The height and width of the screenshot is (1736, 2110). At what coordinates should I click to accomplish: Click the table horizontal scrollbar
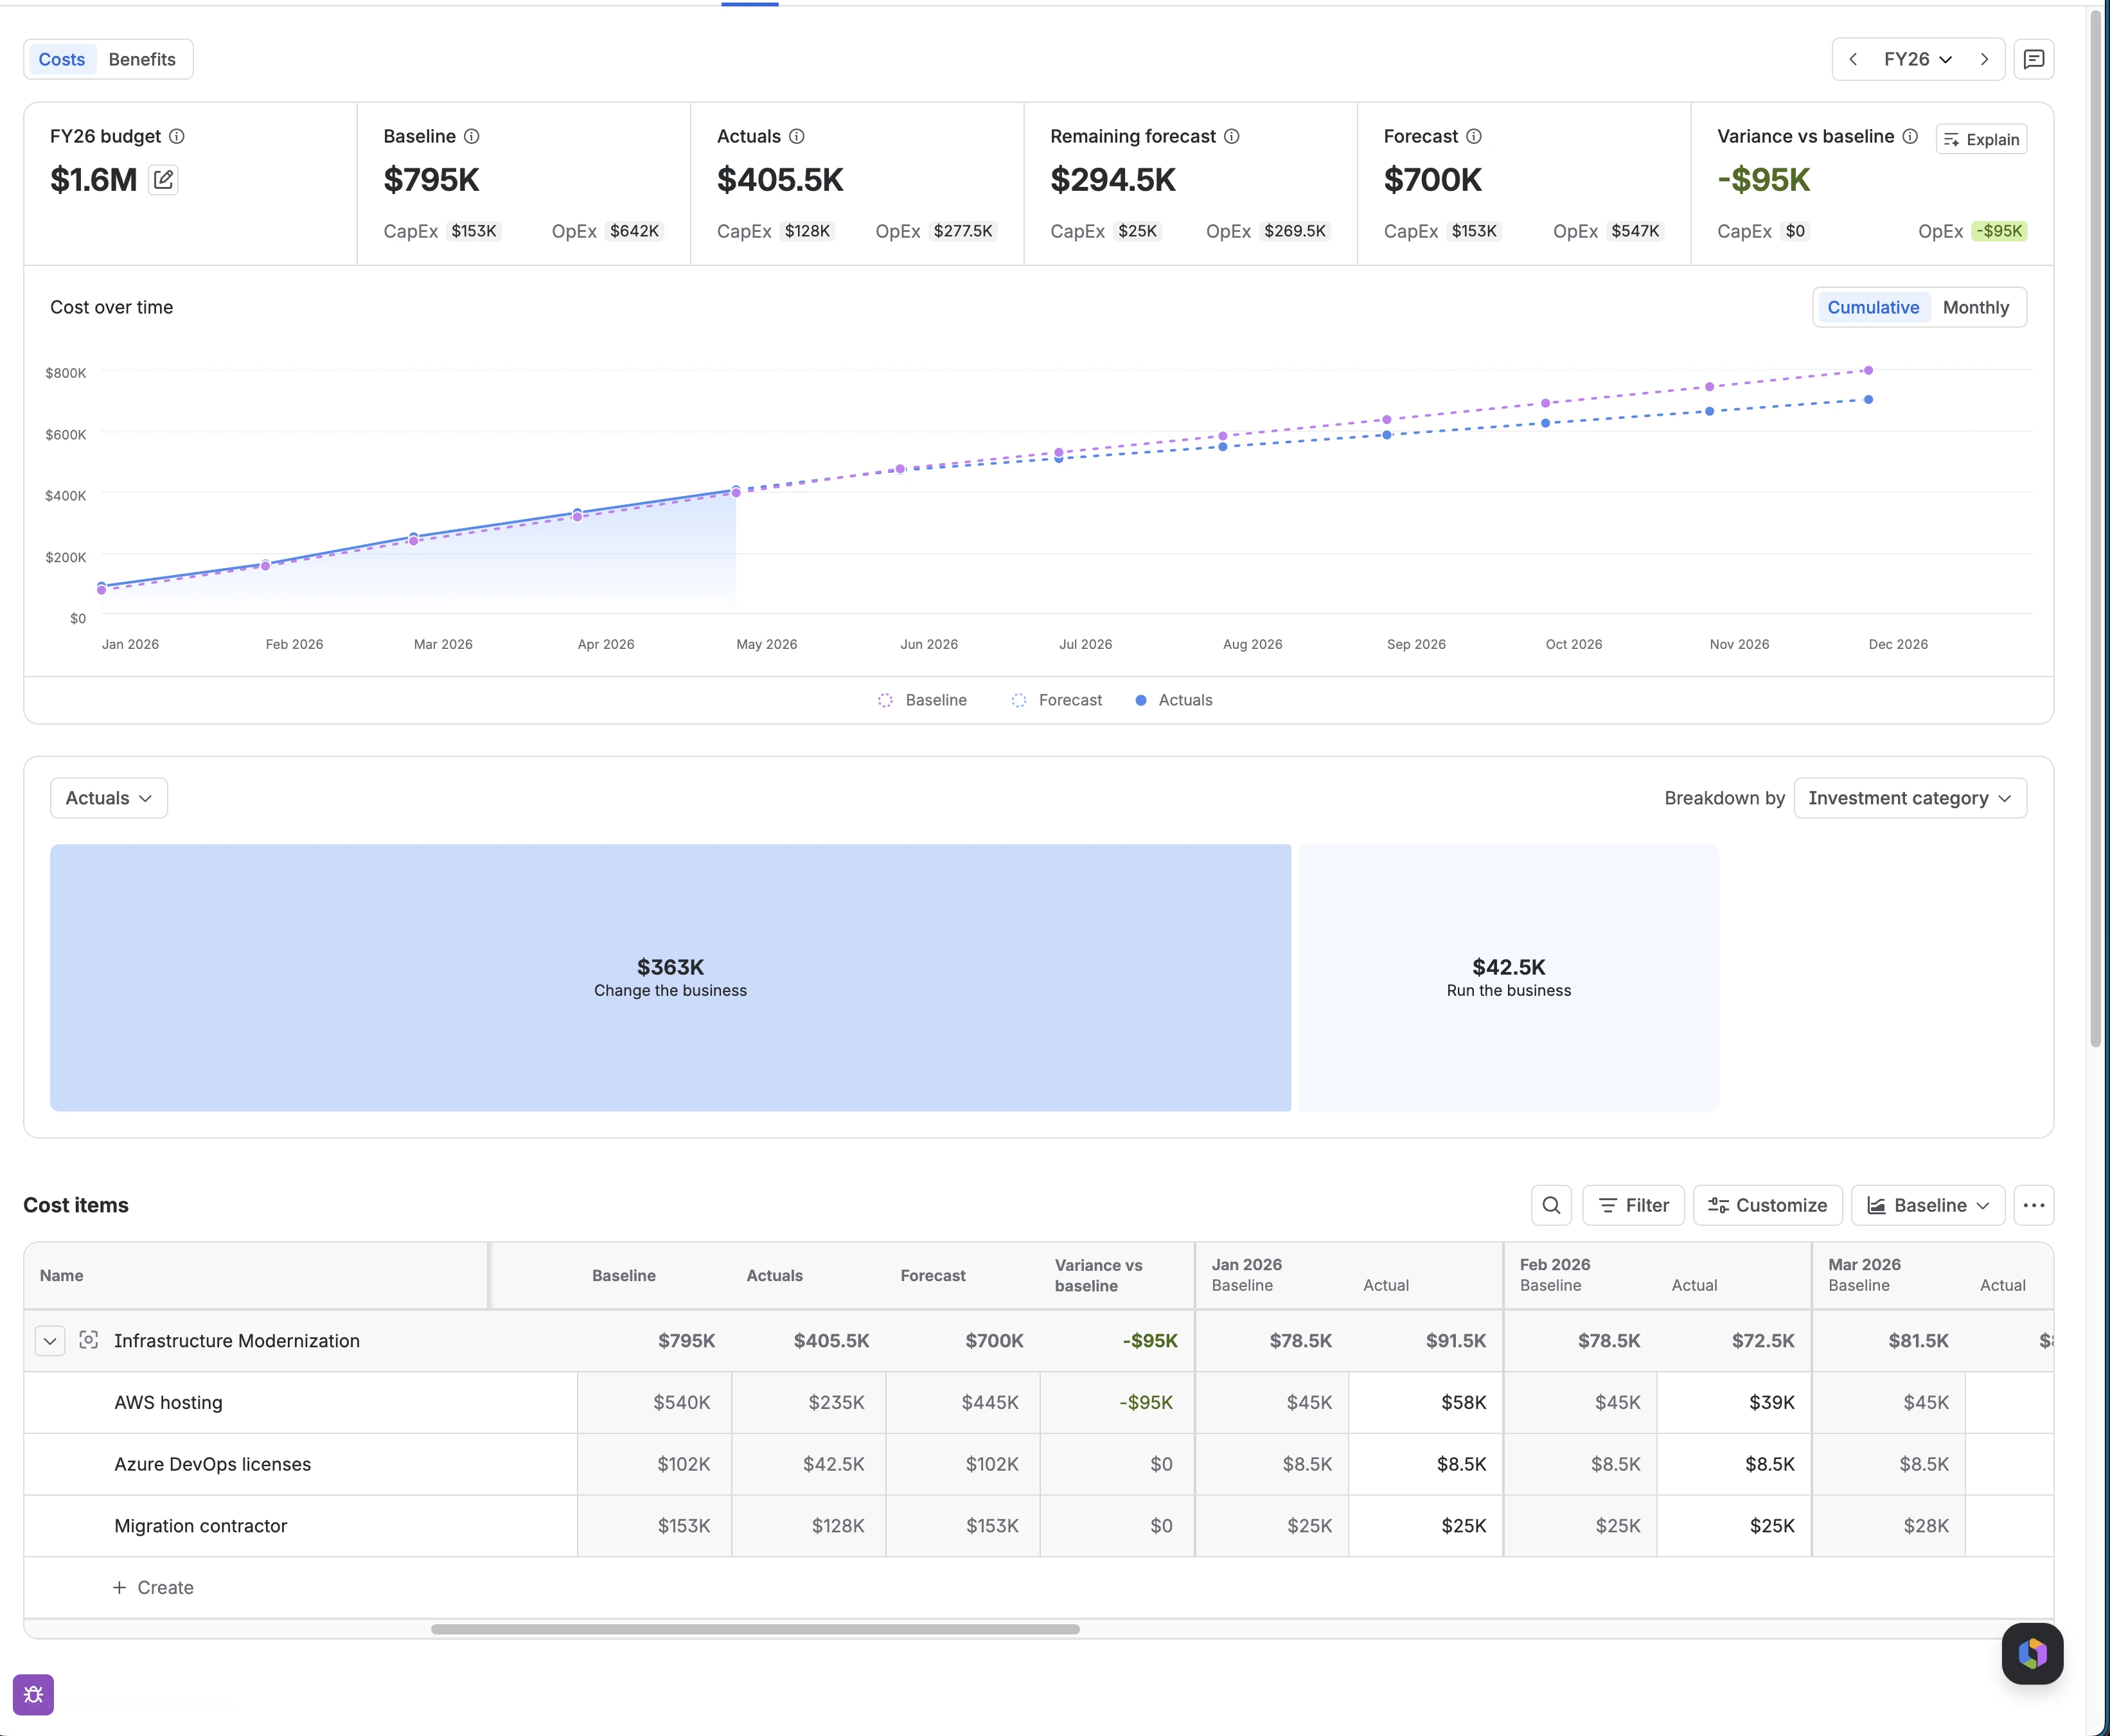(755, 1629)
